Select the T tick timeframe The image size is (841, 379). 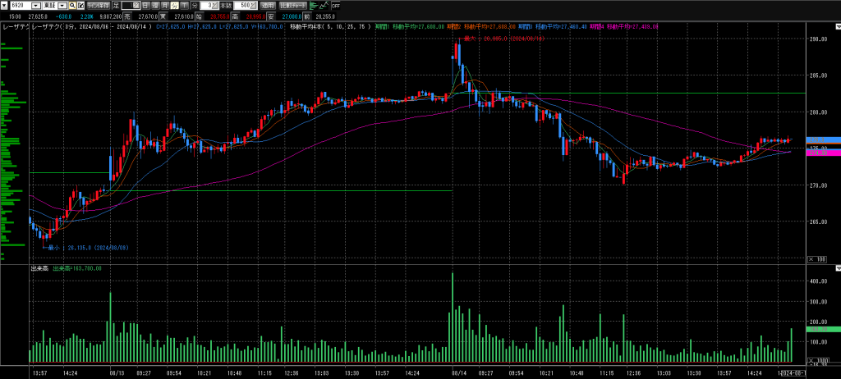184,5
